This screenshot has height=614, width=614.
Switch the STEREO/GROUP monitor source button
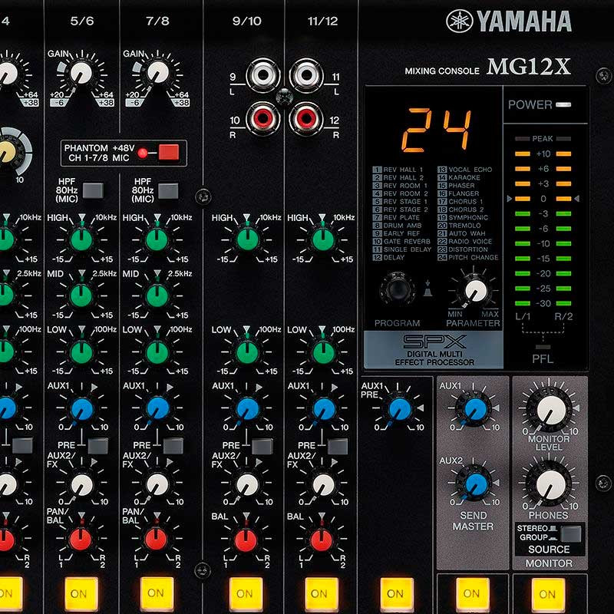pos(571,533)
